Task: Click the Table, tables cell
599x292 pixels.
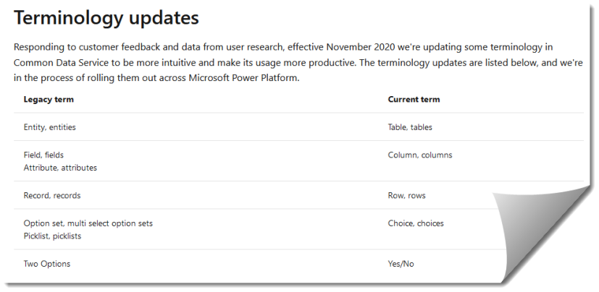Action: [x=410, y=127]
